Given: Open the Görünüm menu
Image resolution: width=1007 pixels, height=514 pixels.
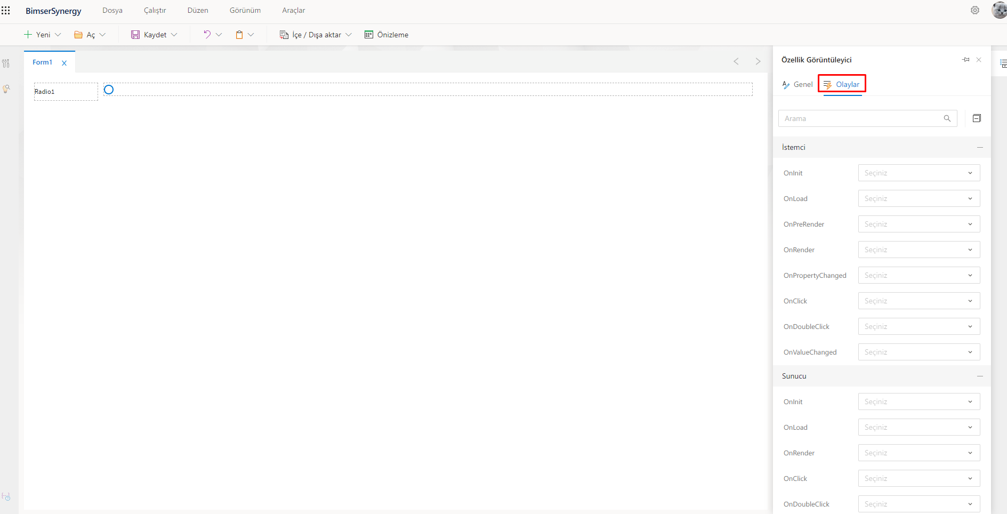Looking at the screenshot, I should point(245,11).
